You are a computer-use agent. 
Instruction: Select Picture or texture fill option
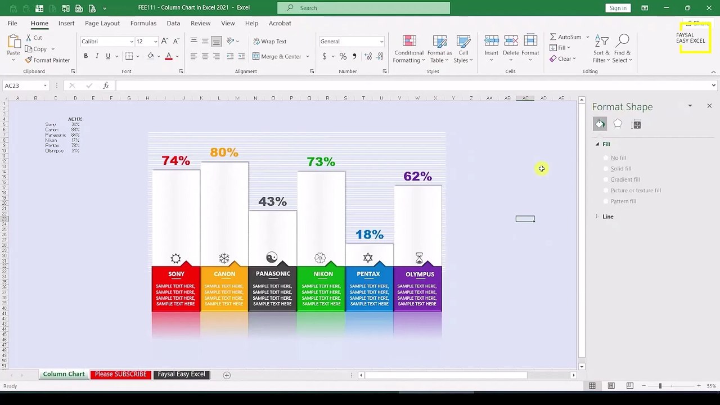(x=632, y=190)
